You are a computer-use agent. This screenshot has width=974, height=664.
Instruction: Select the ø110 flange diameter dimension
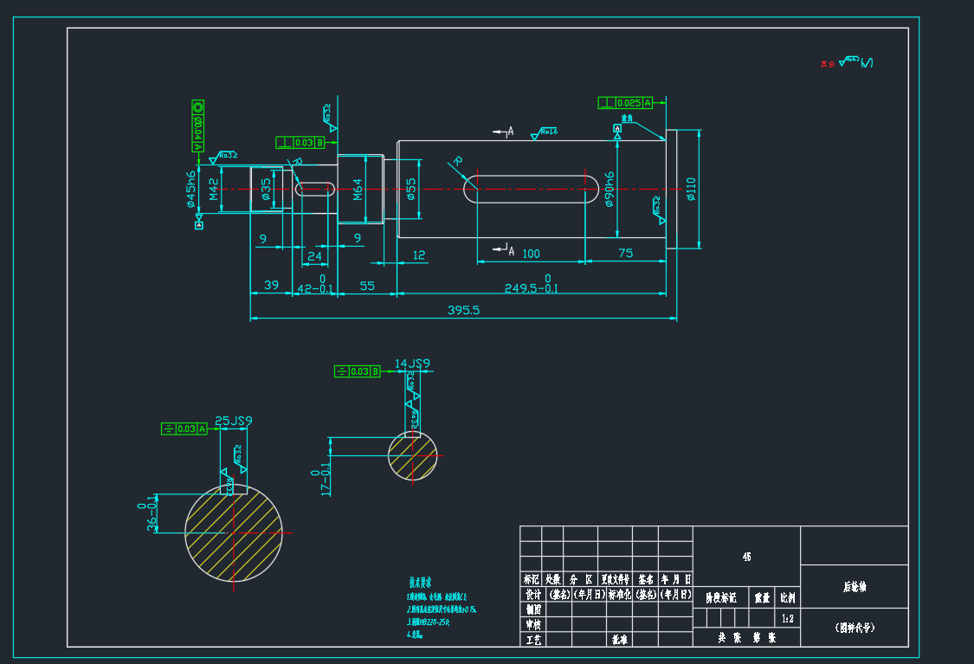(x=691, y=189)
